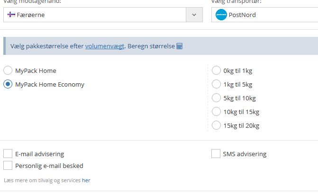Click the Faroe Islands flag icon
This screenshot has height=194, width=318.
point(12,15)
